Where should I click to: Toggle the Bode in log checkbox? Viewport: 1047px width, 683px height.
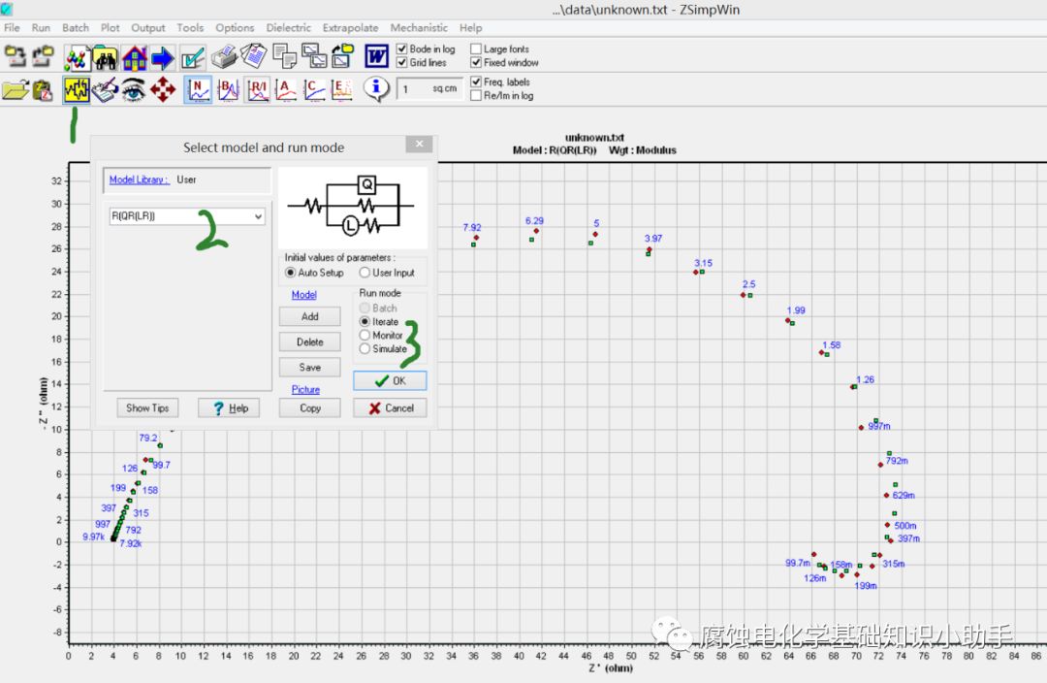(402, 49)
